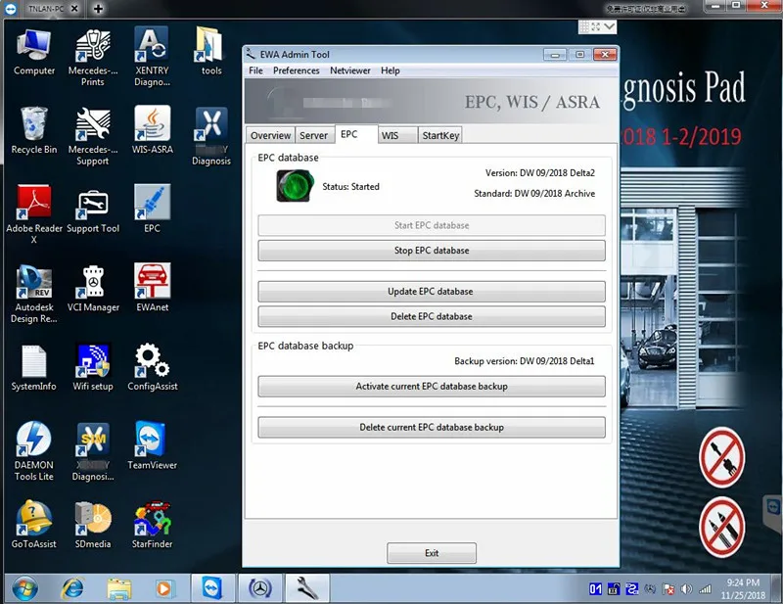
Task: Launch VCI Manager from desktop
Action: coord(93,288)
